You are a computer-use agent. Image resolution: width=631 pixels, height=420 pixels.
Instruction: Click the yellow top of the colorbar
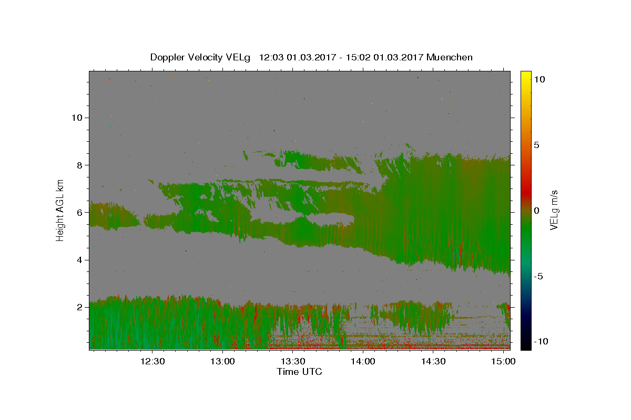click(x=525, y=74)
